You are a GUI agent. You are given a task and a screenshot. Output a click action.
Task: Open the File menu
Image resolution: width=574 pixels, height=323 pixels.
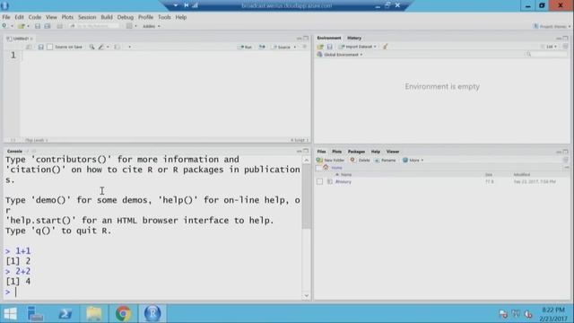pyautogui.click(x=6, y=17)
